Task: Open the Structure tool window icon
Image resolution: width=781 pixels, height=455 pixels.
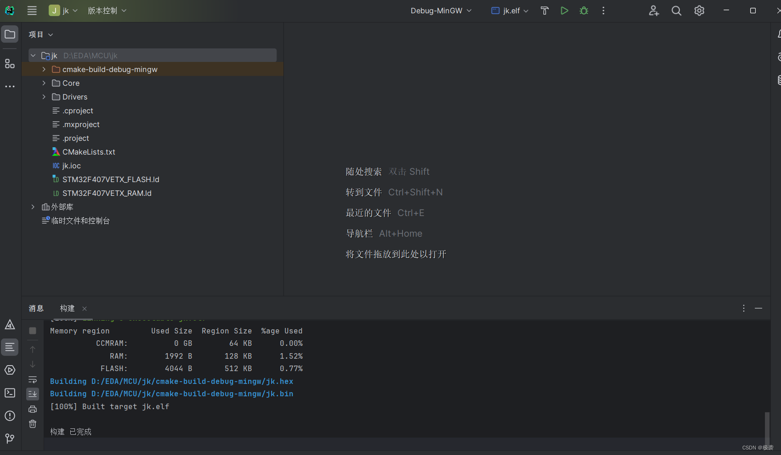Action: [x=10, y=63]
